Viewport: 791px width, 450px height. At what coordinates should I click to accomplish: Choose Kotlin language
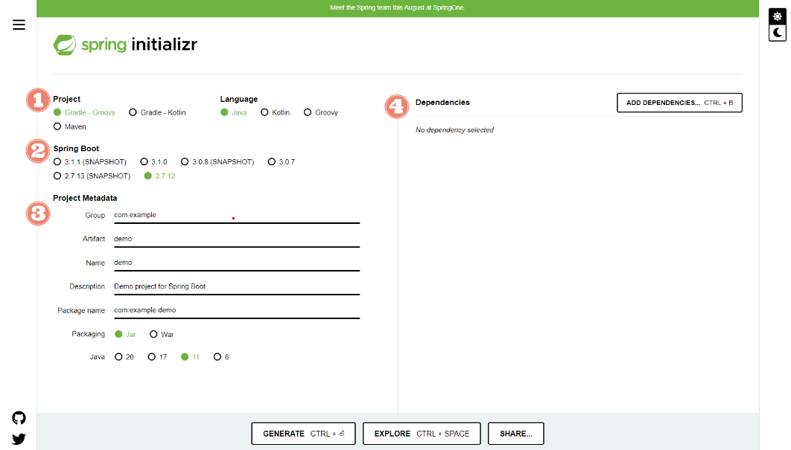tap(275, 112)
